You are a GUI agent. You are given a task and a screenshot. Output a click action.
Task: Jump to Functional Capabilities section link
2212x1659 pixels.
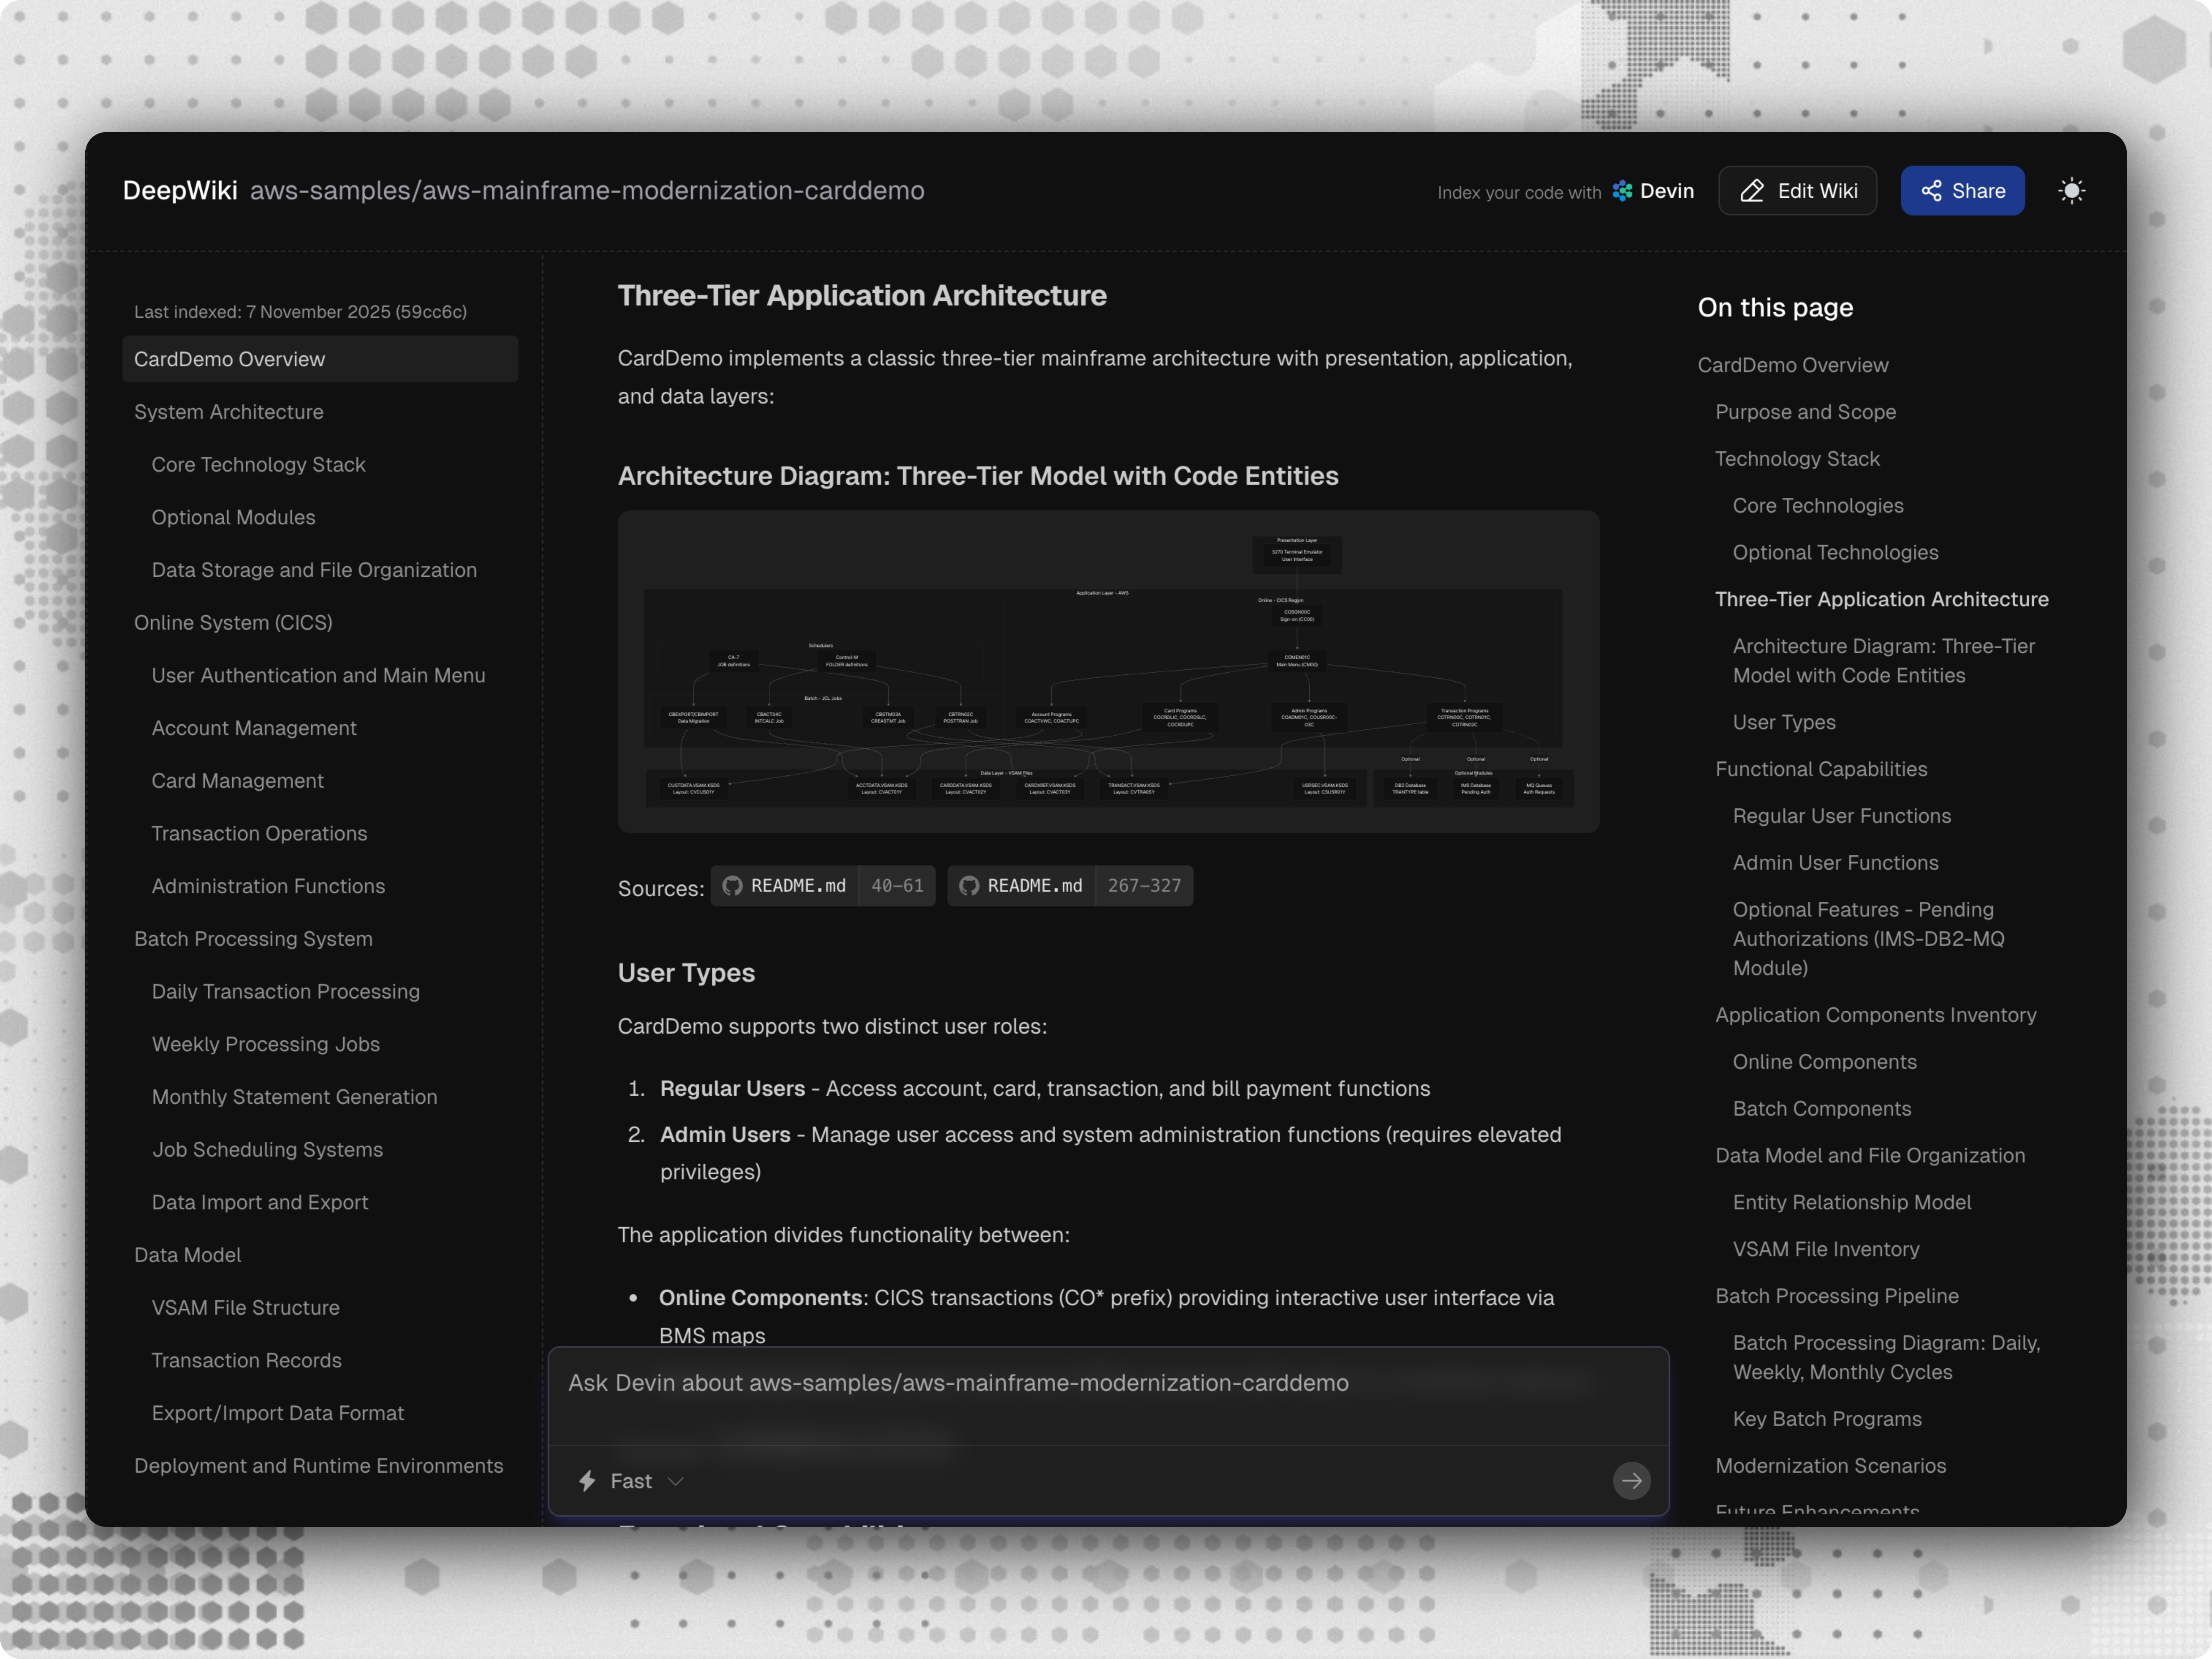(x=1821, y=769)
